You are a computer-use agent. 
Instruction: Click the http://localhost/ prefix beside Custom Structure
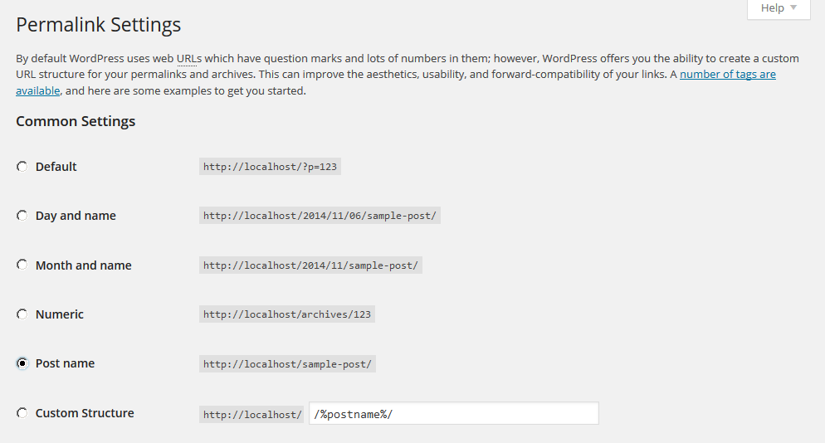pos(252,414)
